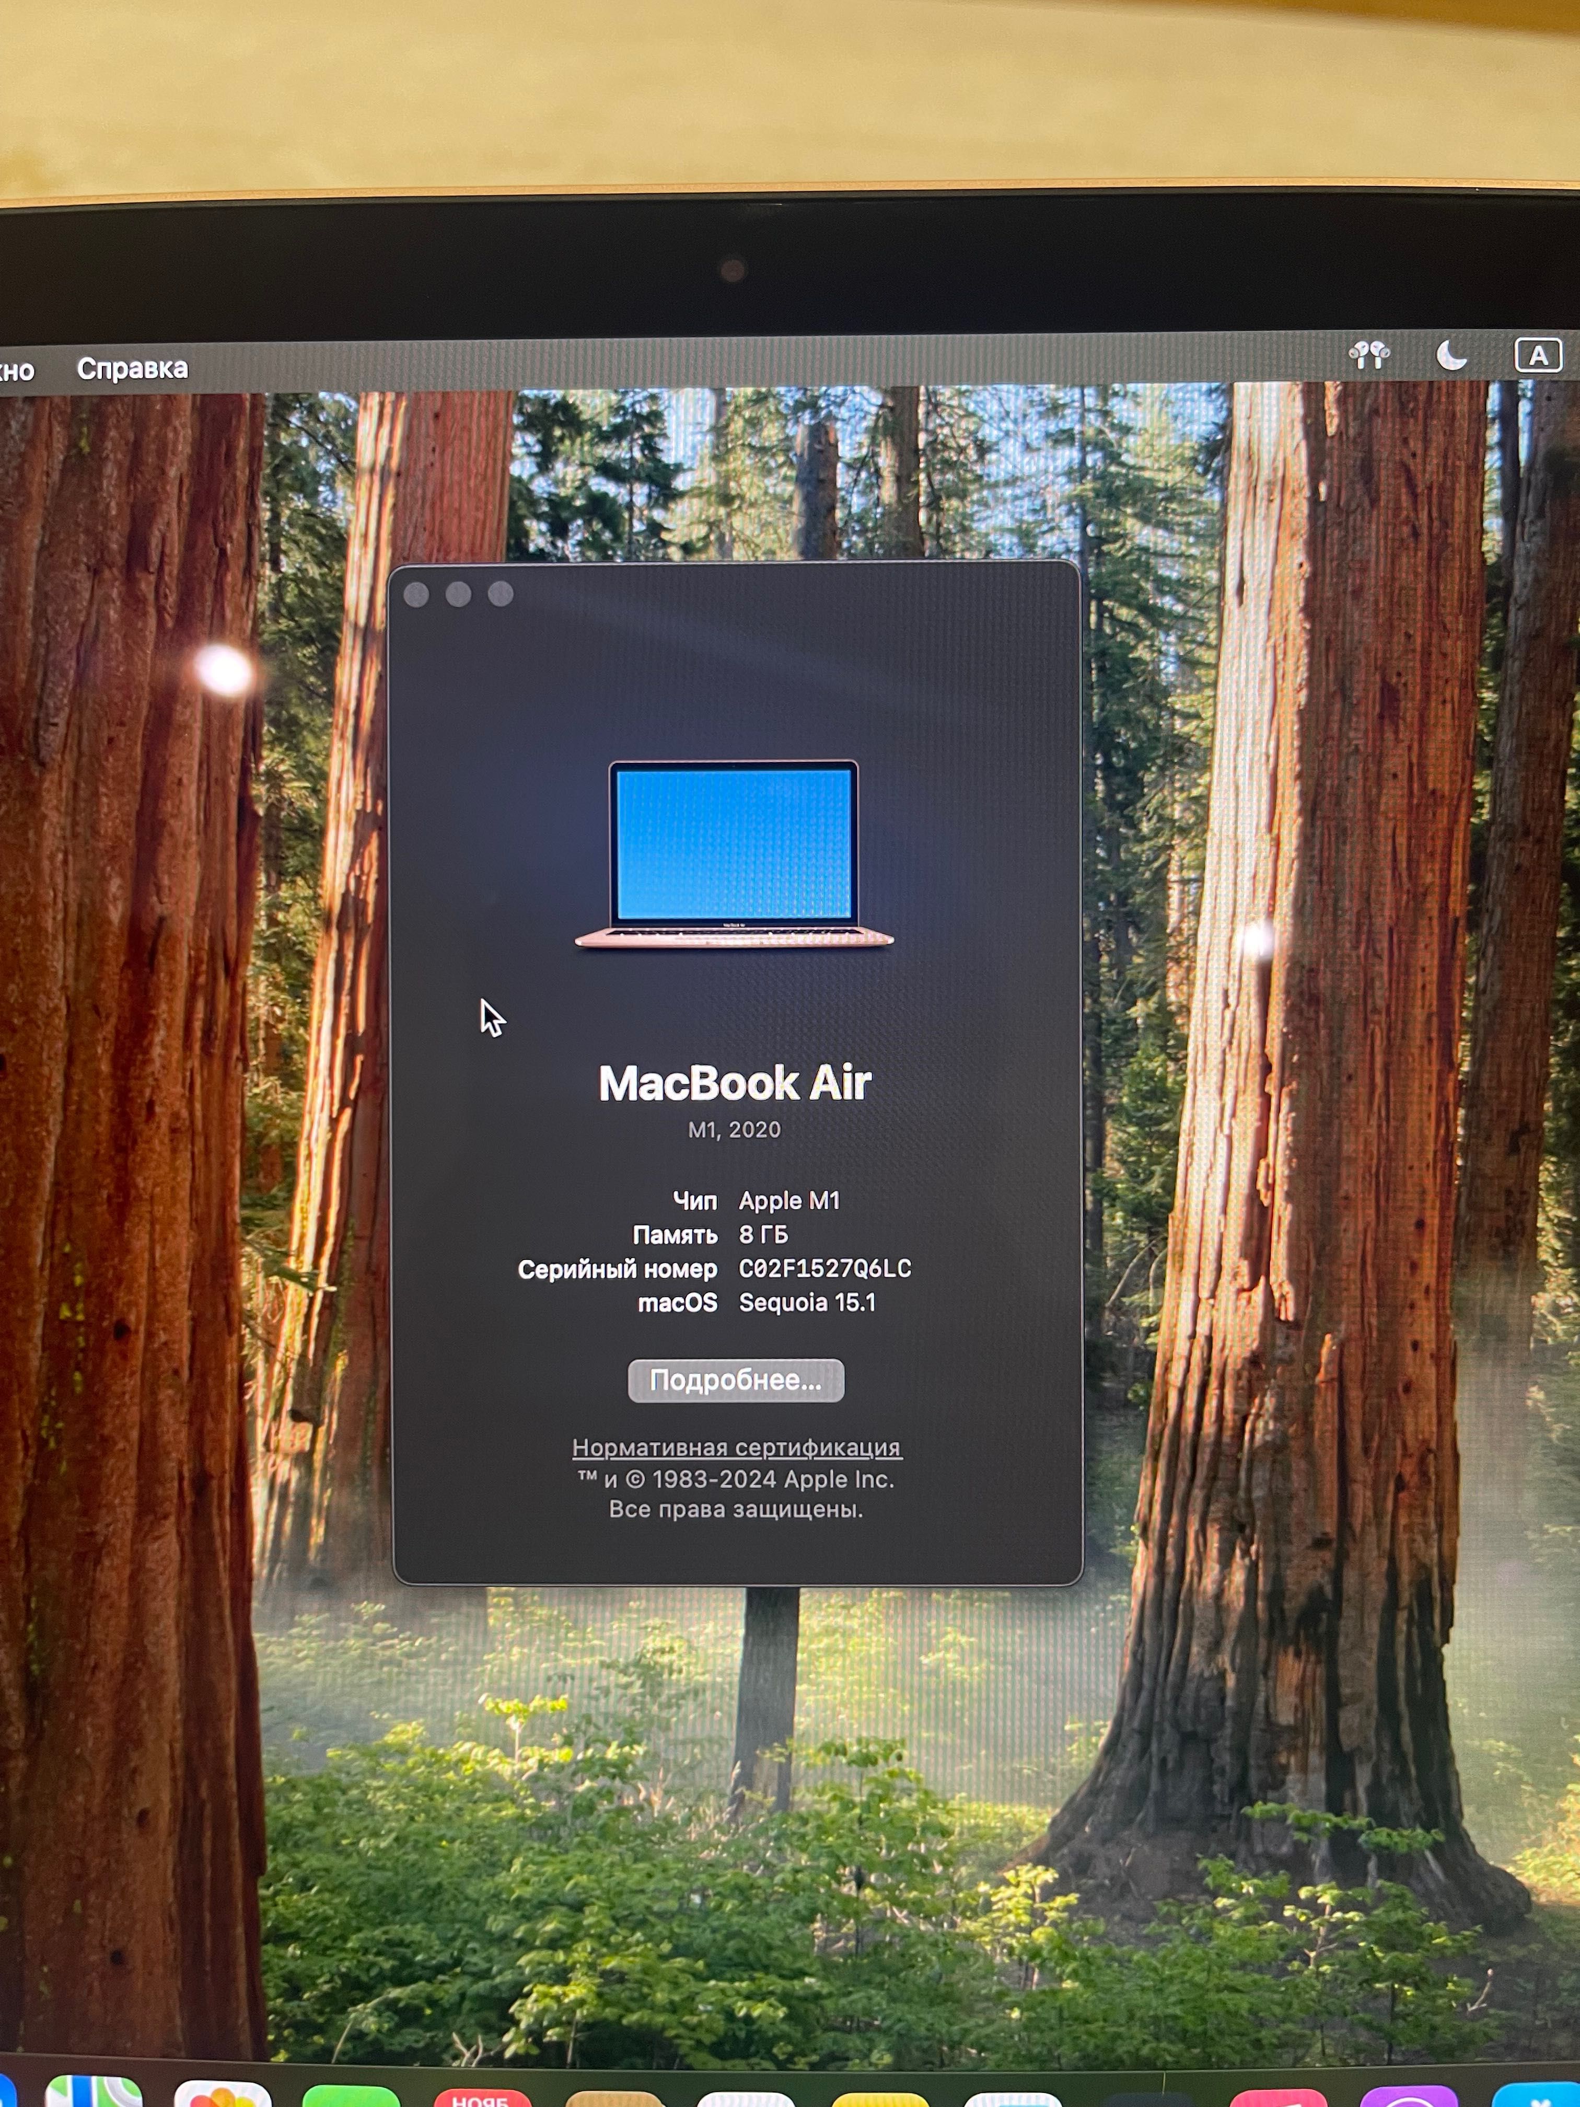Click serial number 'C02F1527Q6LC'

coord(825,1268)
